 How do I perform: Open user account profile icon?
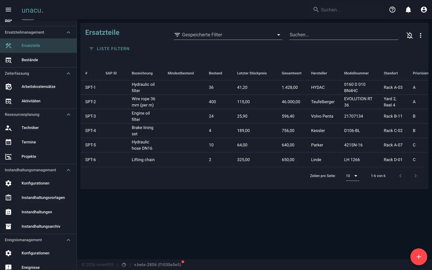pyautogui.click(x=424, y=10)
